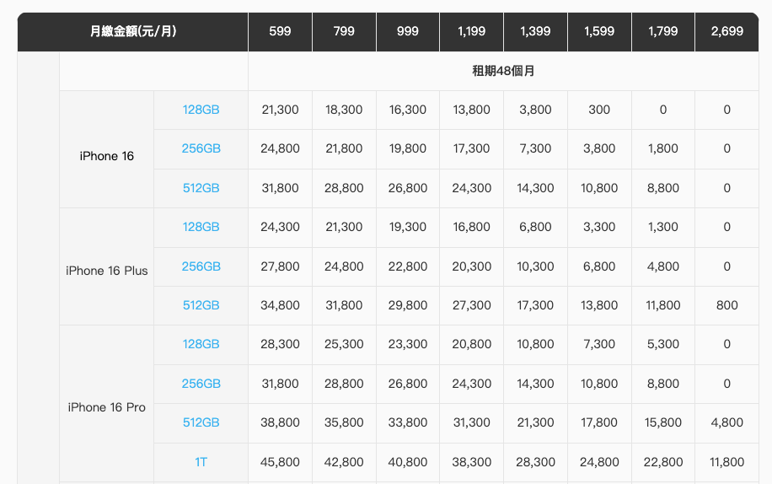Click the iPhone 16 Pro 1T link

click(201, 462)
